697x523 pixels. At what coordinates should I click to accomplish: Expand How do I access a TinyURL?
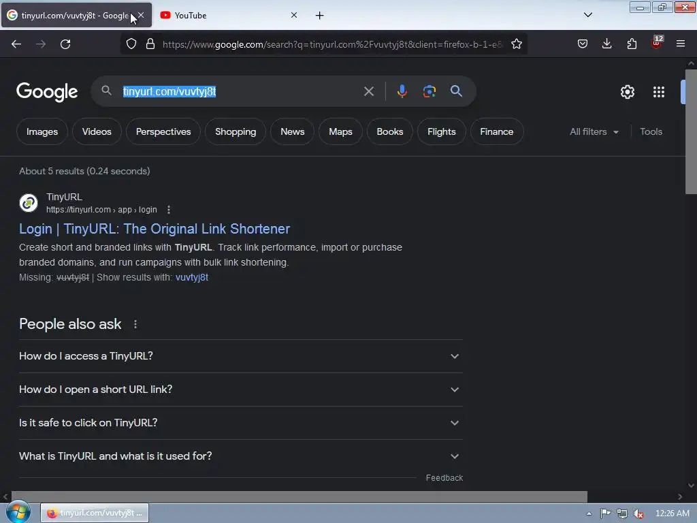pyautogui.click(x=240, y=356)
